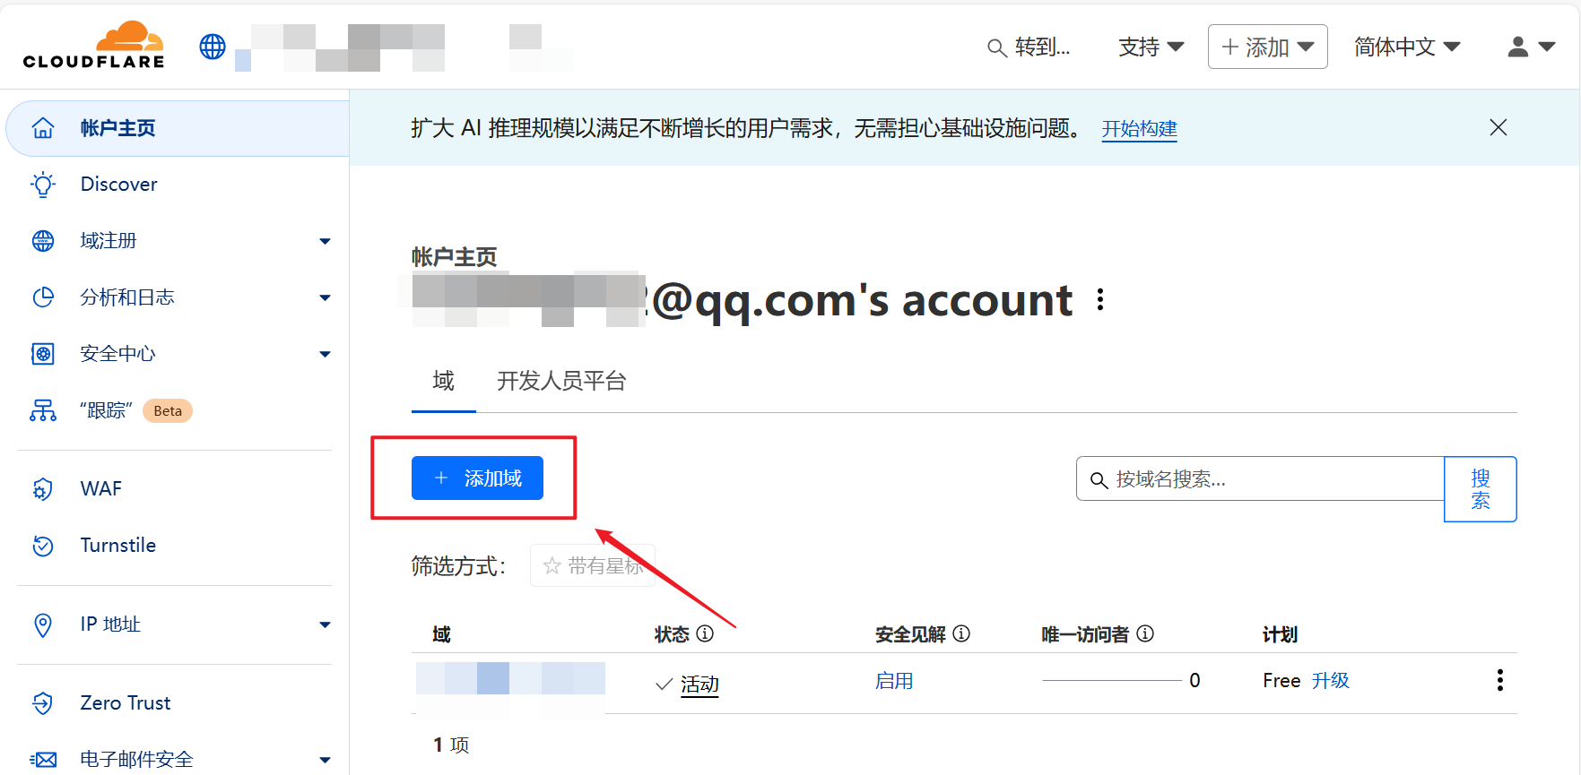This screenshot has height=775, width=1581.
Task: Switch to the 开发人员平台 tab
Action: click(561, 381)
